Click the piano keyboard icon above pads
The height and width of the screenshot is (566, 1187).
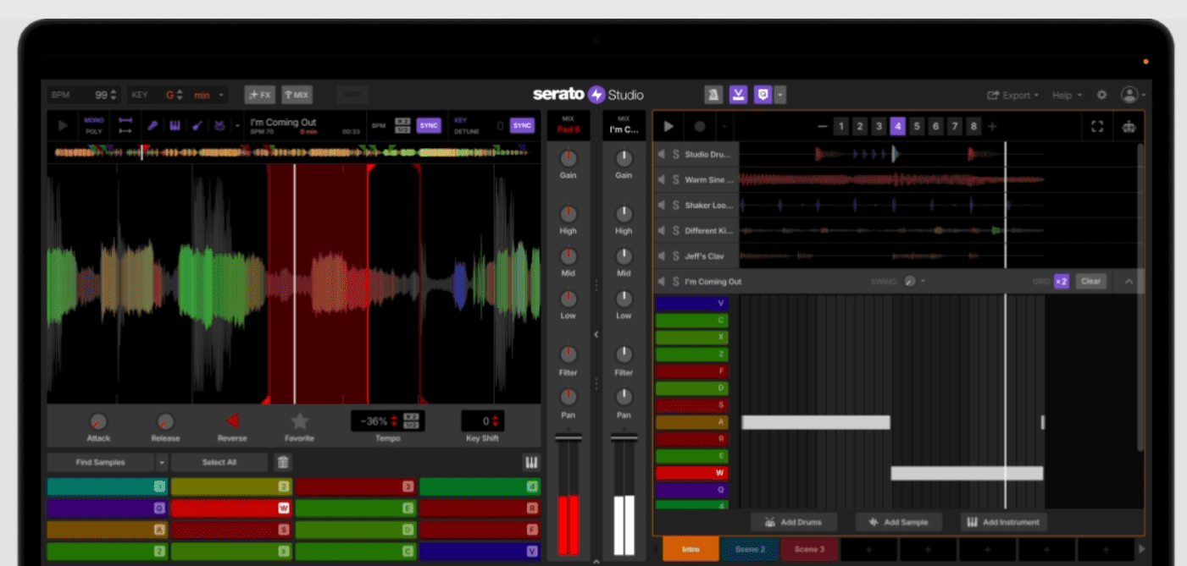(530, 463)
